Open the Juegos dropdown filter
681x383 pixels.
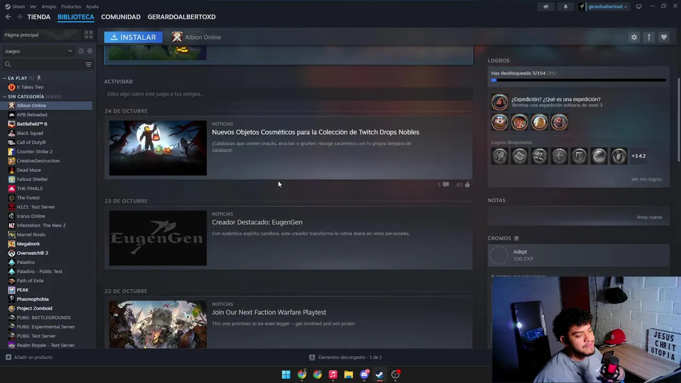(38, 51)
